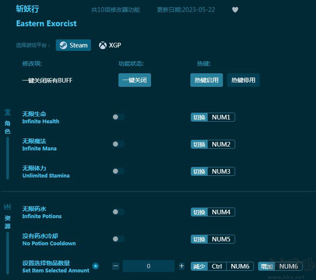Click the No Potion Cooldown label
Viewport: 316px width, 280px height.
pos(49,243)
